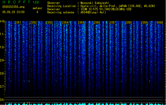Click the 'Observer' field label

click(54, 3)
